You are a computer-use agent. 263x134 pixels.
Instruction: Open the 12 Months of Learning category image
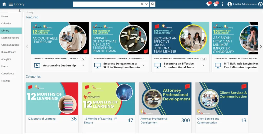[x=52, y=99]
